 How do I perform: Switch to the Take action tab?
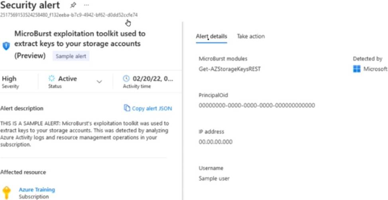(250, 36)
